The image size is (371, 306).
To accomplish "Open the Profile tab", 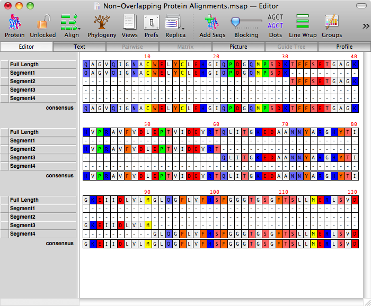I will coord(344,47).
